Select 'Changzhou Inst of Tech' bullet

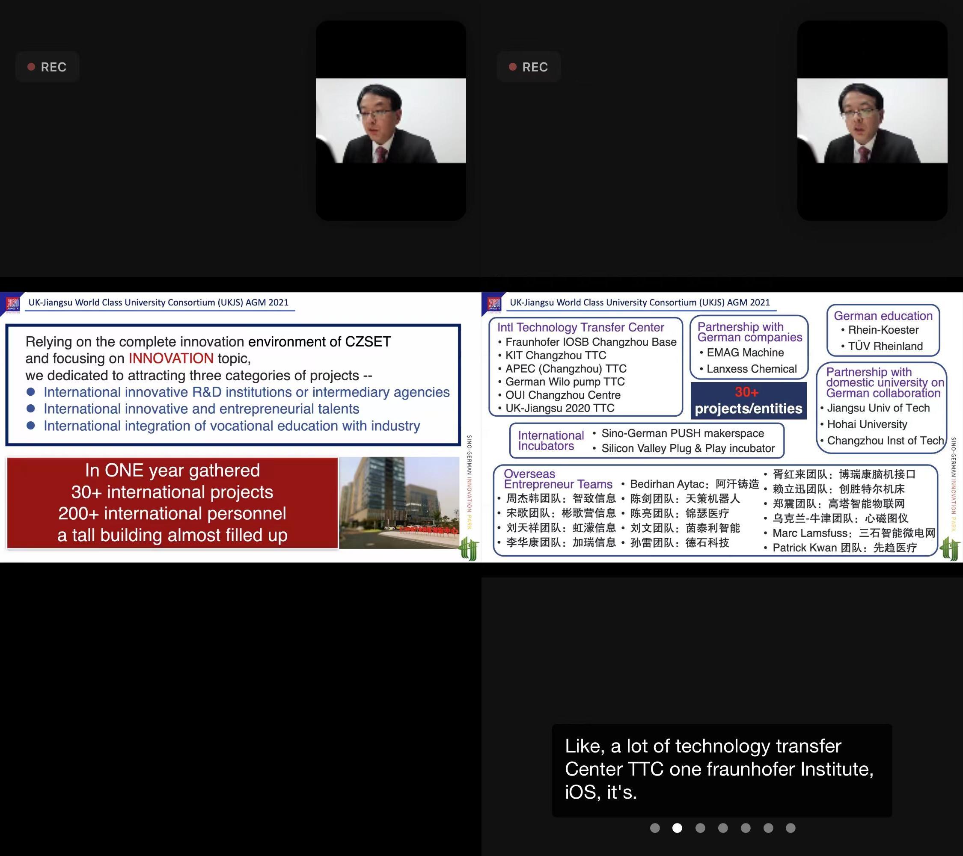point(885,440)
